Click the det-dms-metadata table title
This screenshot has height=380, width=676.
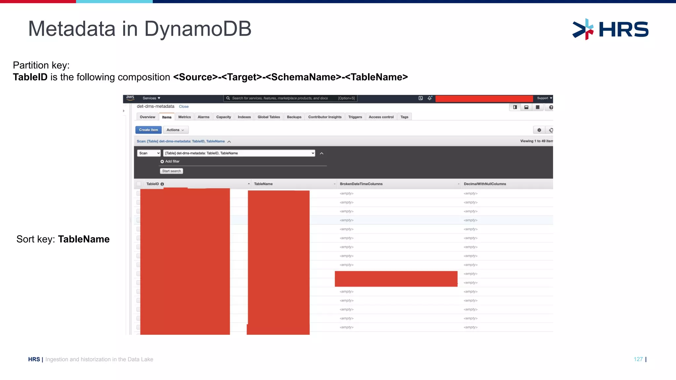[155, 107]
